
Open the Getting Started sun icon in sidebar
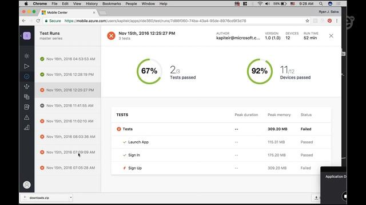tap(27, 56)
